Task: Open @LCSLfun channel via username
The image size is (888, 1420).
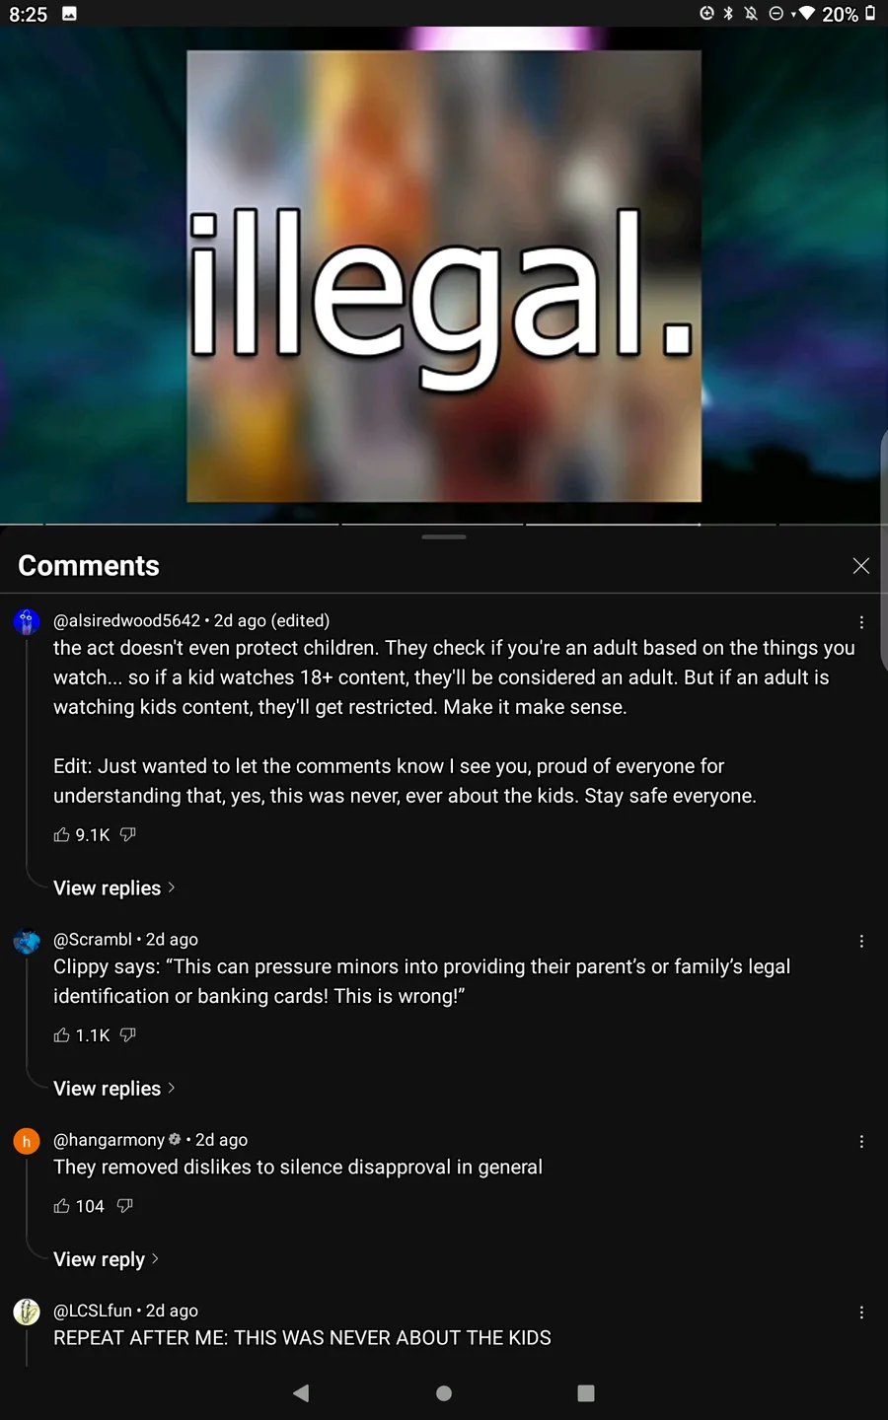Action: [93, 1311]
